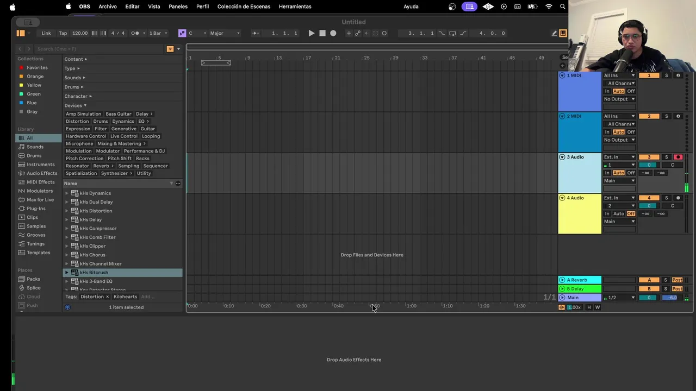Click the H button below tracks
696x391 pixels.
tap(588, 307)
